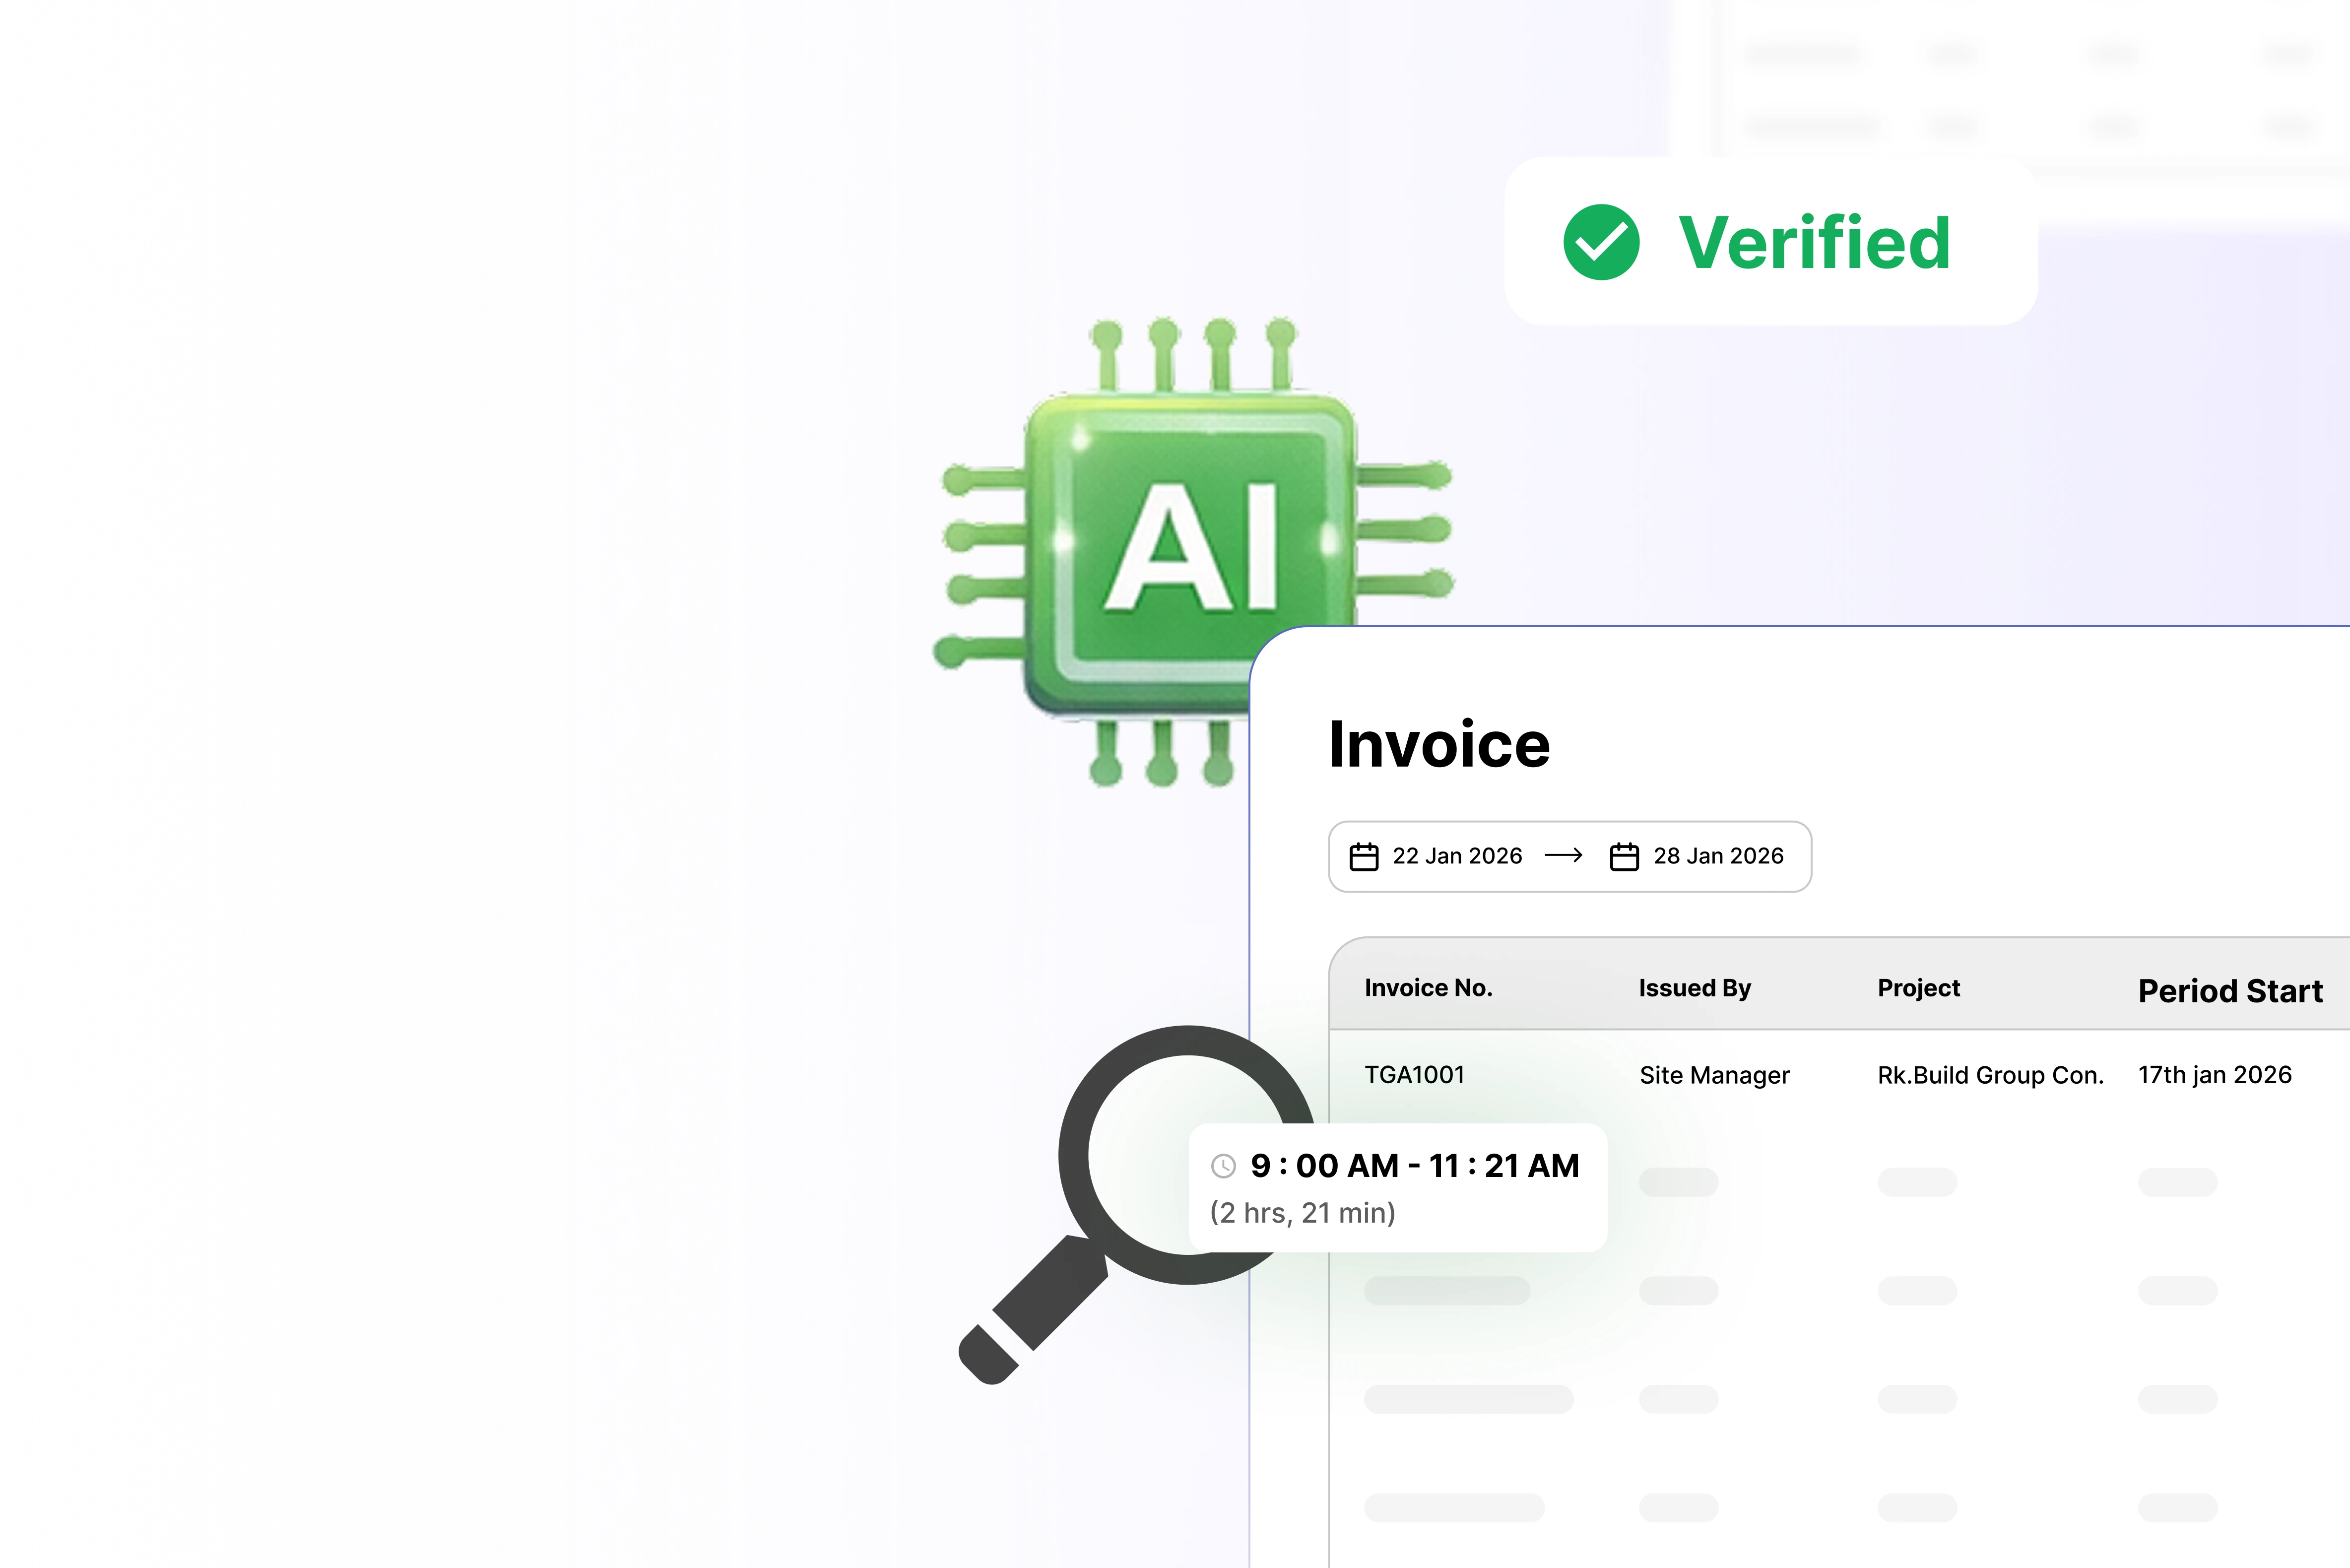Open the 22 Jan 2026 start date
The height and width of the screenshot is (1568, 2350).
[1457, 856]
